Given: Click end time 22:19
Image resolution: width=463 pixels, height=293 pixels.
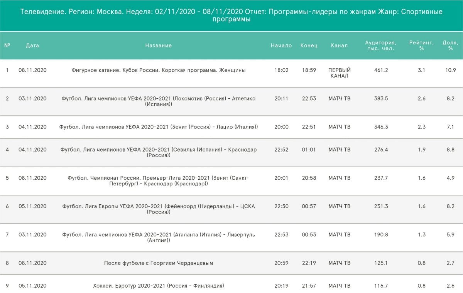Looking at the screenshot, I should pos(309,263).
